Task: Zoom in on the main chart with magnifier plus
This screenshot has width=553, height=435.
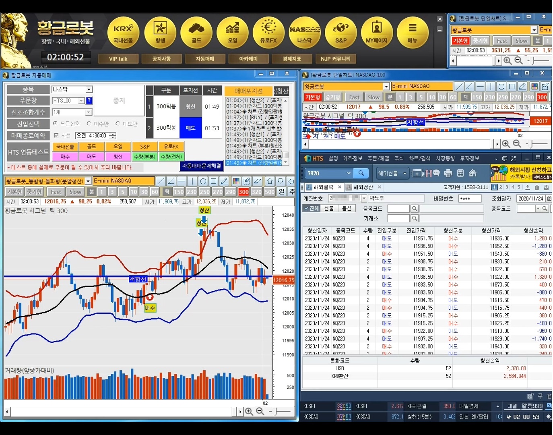Action: (x=249, y=412)
